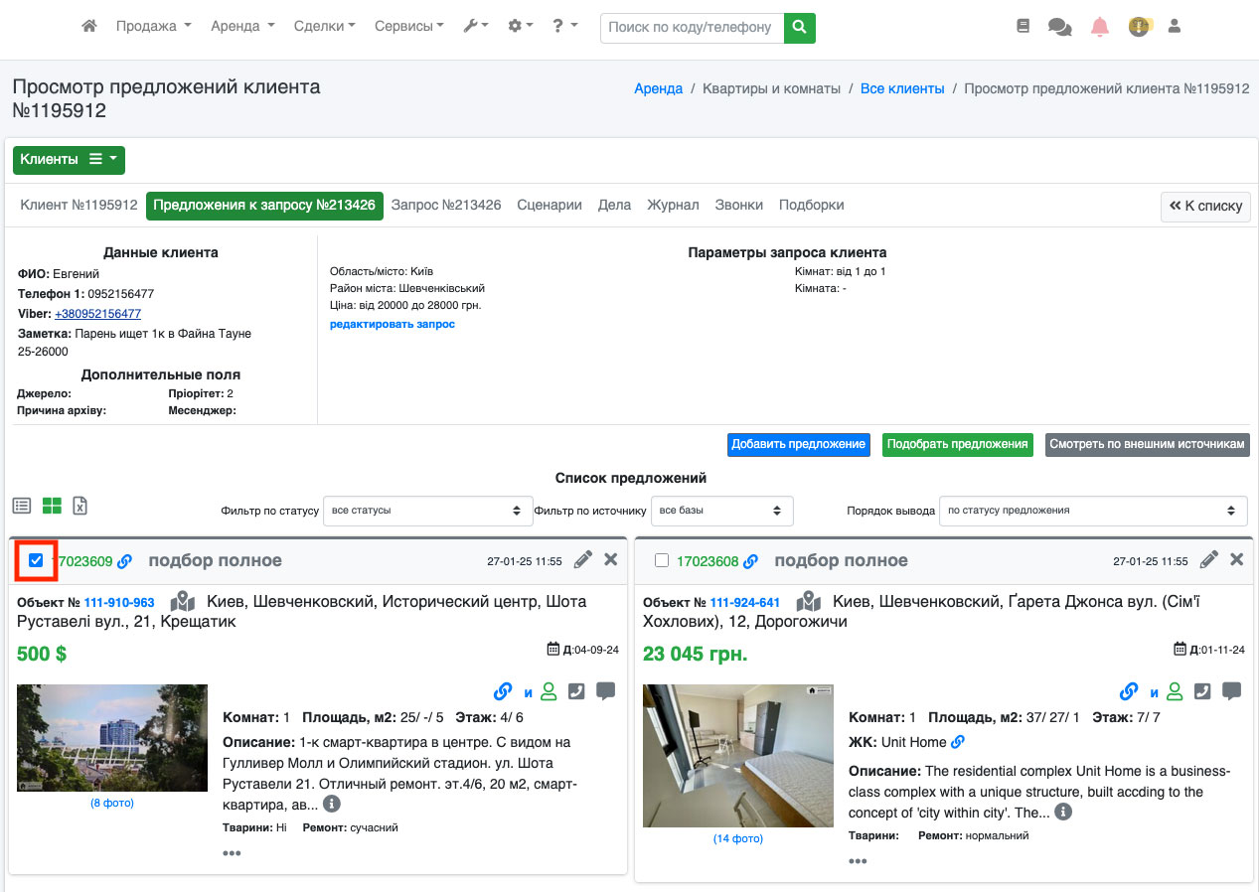
Task: Expand the output order dropdown
Action: point(1092,511)
